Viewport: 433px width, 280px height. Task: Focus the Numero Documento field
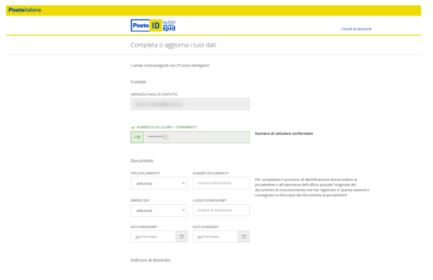221,183
